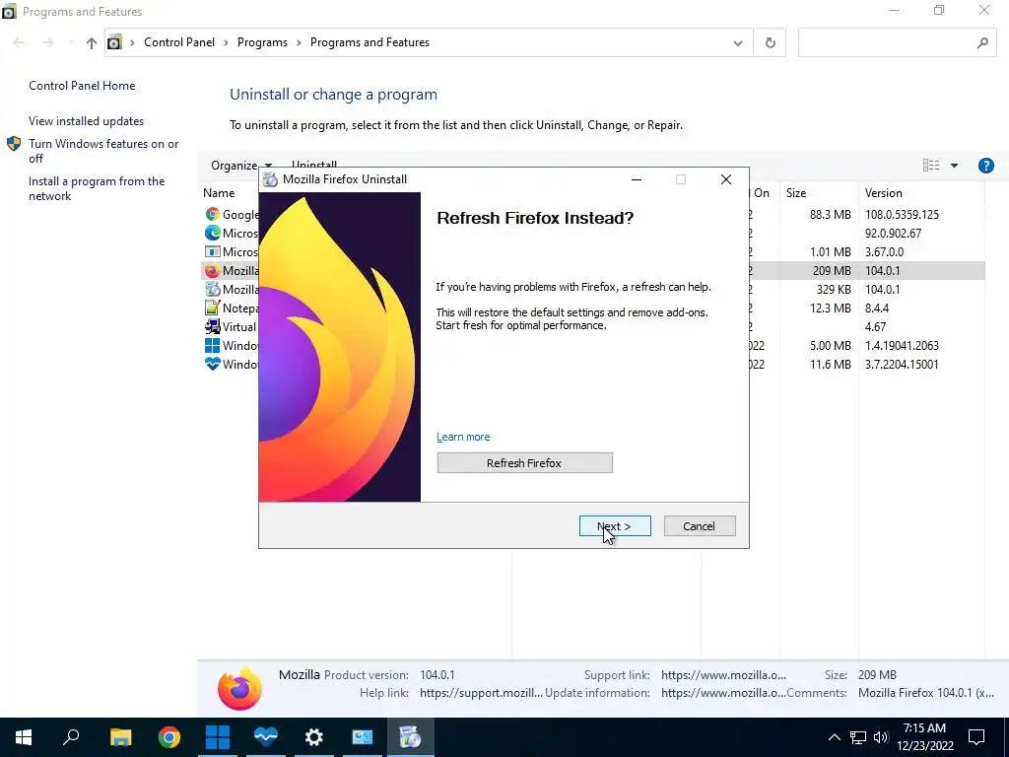Click the Firefox uninstaller taskbar icon

pyautogui.click(x=410, y=737)
